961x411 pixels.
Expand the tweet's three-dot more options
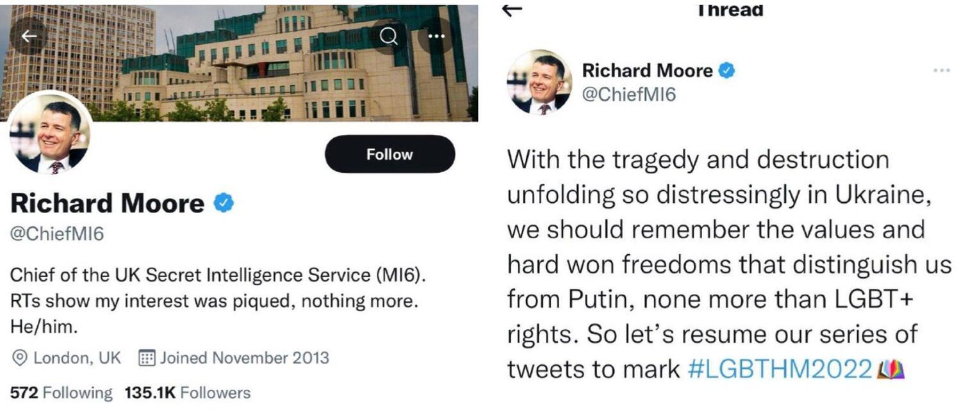coord(941,70)
